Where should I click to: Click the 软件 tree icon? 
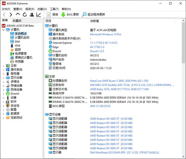pos(8,102)
